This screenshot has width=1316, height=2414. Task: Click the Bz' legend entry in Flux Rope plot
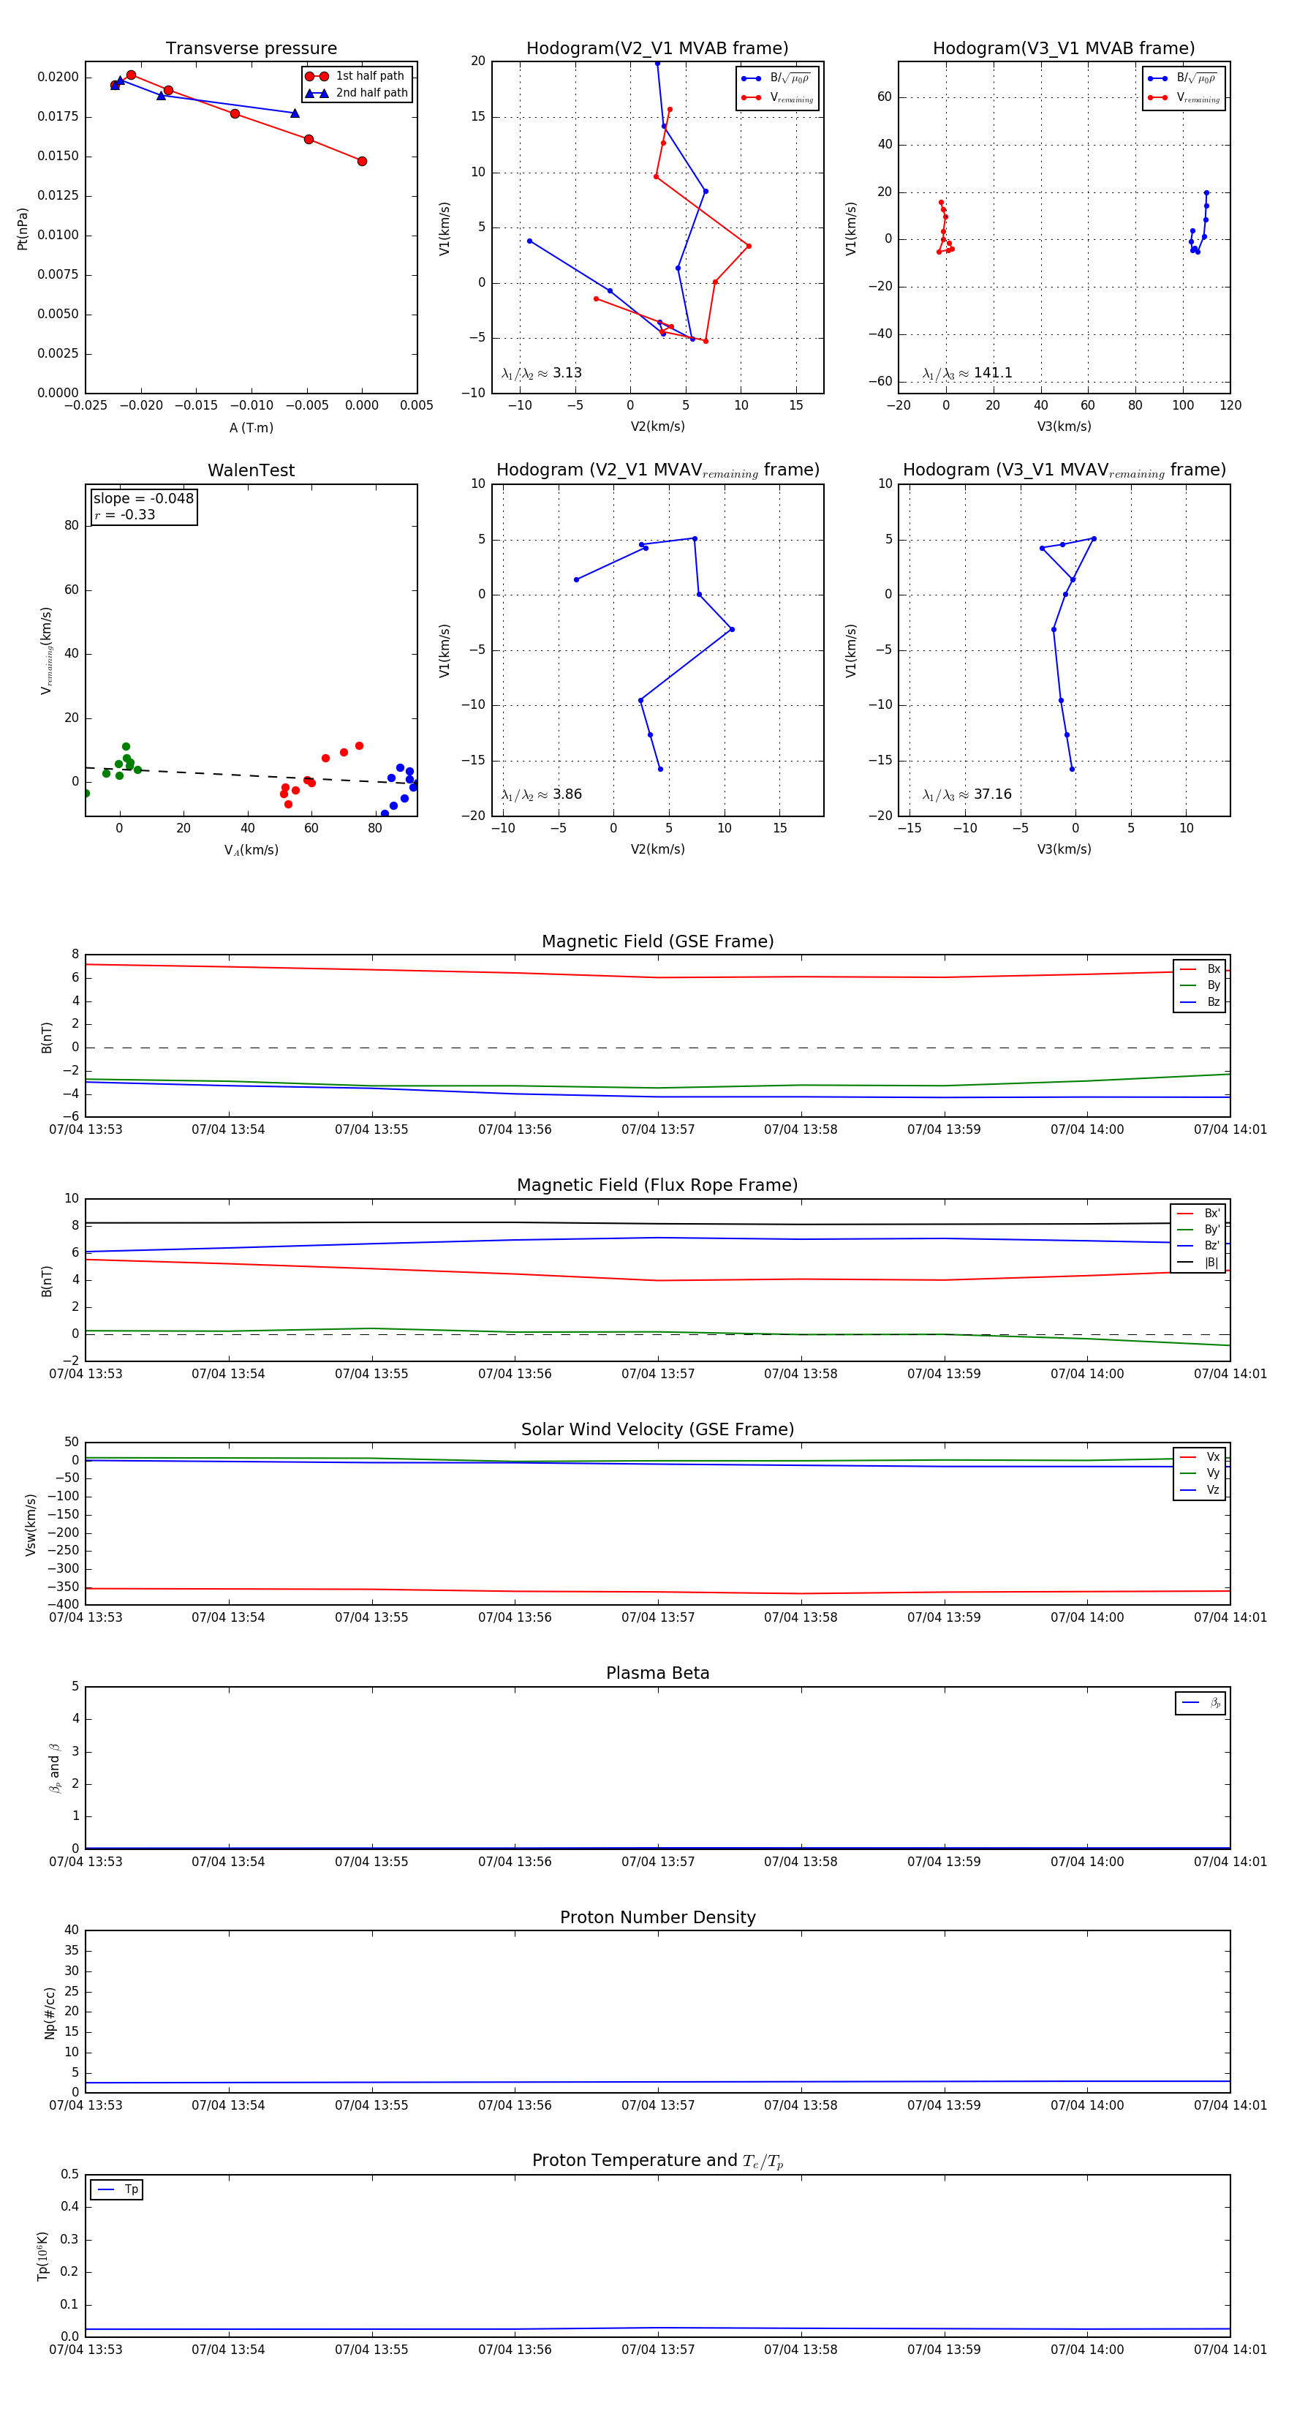(1198, 1247)
